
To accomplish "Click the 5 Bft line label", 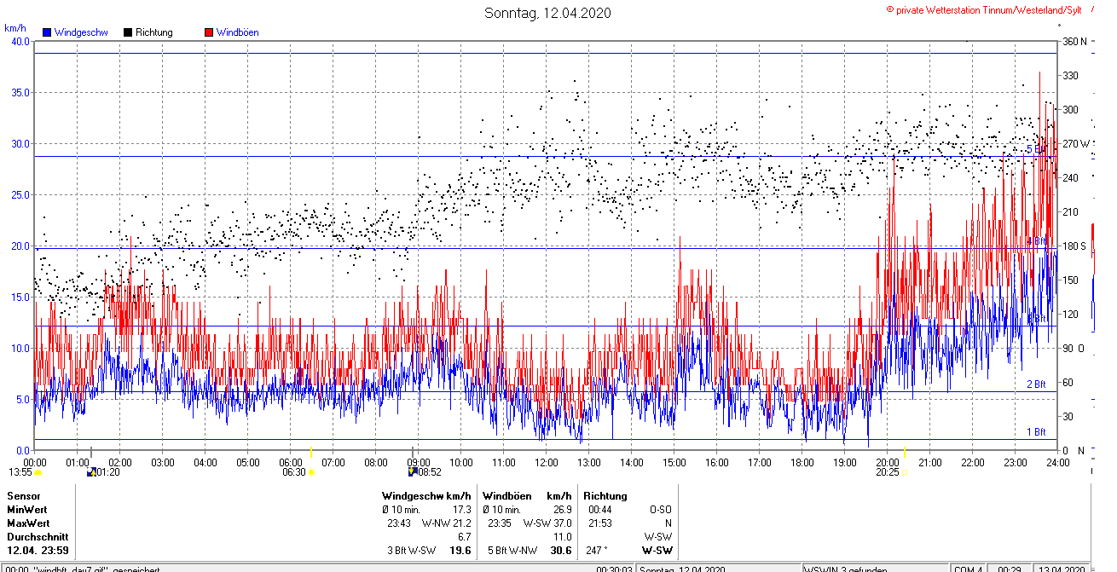I will [1035, 149].
